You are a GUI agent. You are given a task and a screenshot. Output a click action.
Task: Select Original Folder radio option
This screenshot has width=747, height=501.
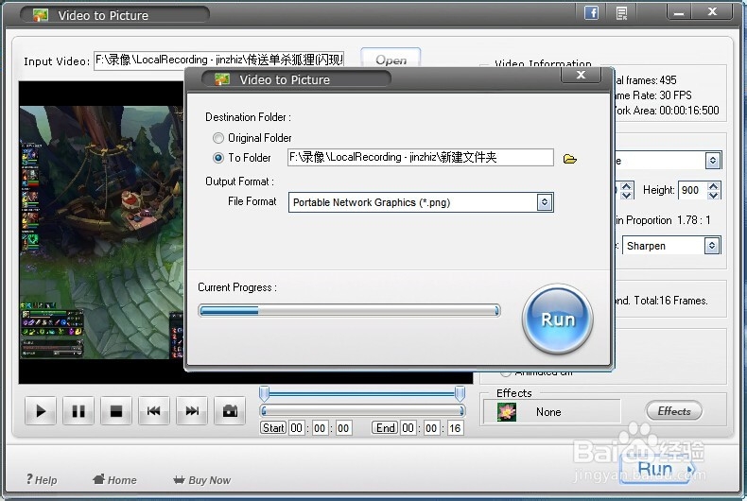coord(218,138)
